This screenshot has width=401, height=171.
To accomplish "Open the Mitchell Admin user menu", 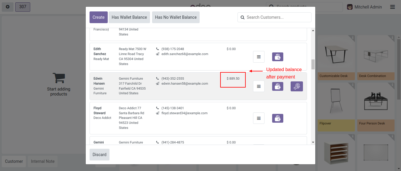I will [x=364, y=7].
